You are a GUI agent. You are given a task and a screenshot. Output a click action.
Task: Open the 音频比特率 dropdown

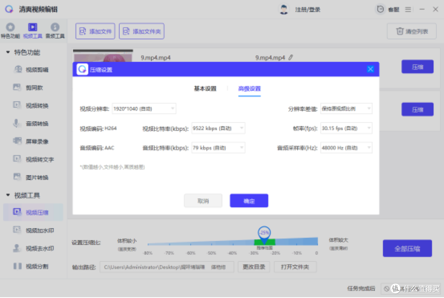tap(218, 148)
